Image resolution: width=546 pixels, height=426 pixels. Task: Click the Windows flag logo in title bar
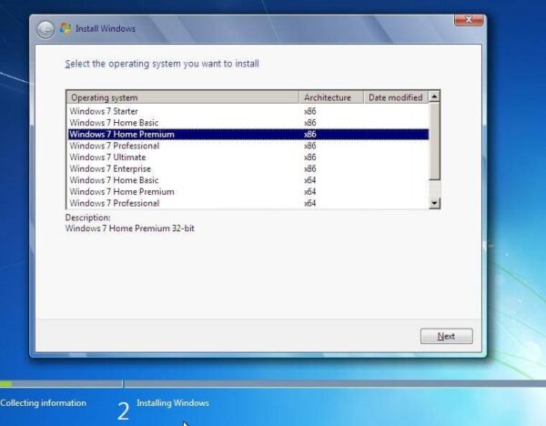pyautogui.click(x=66, y=28)
